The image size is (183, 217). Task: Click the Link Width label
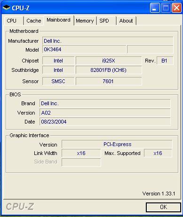click(46, 153)
